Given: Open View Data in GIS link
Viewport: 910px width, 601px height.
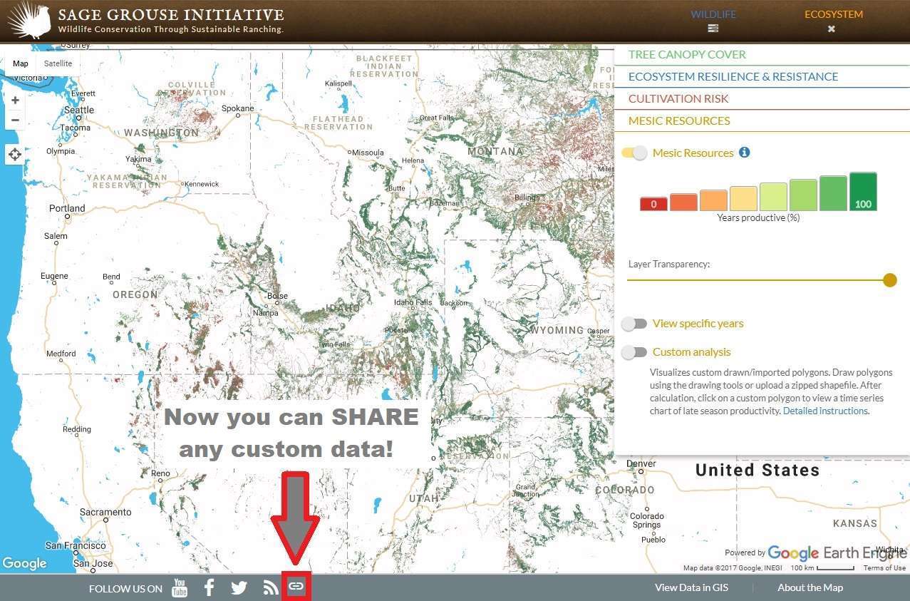Looking at the screenshot, I should pyautogui.click(x=691, y=587).
